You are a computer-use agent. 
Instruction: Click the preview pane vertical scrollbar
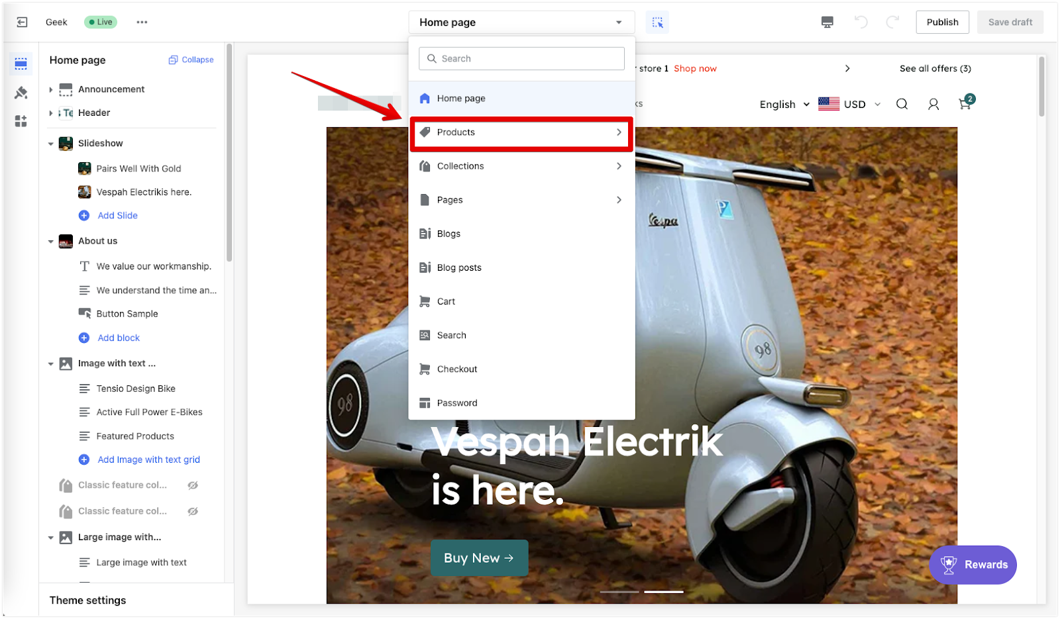coord(1041,87)
